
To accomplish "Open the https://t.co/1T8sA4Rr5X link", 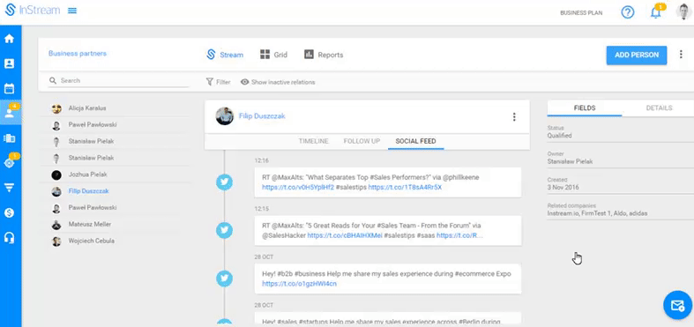I will [x=405, y=187].
